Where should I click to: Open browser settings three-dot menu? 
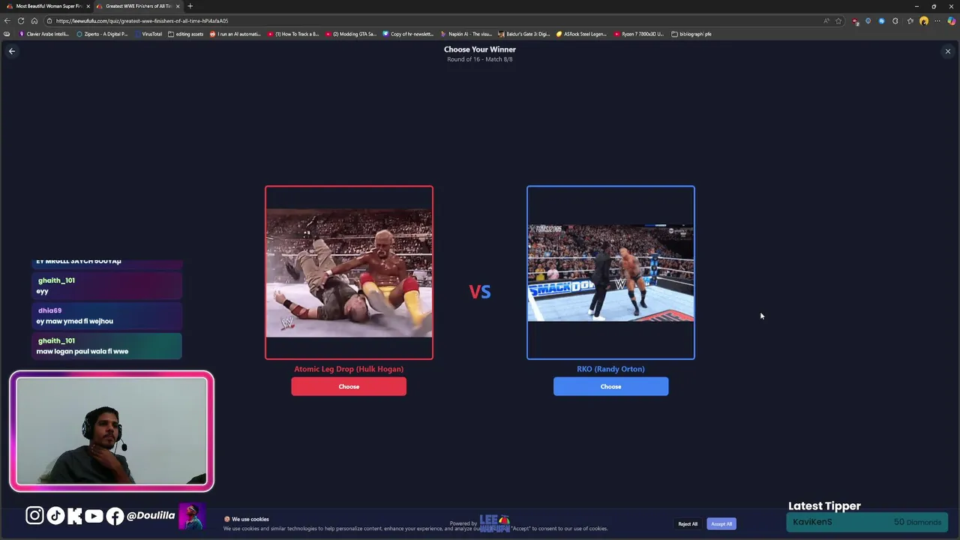coord(937,21)
